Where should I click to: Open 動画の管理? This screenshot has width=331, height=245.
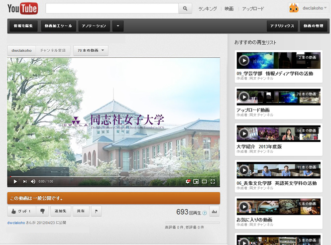314,26
